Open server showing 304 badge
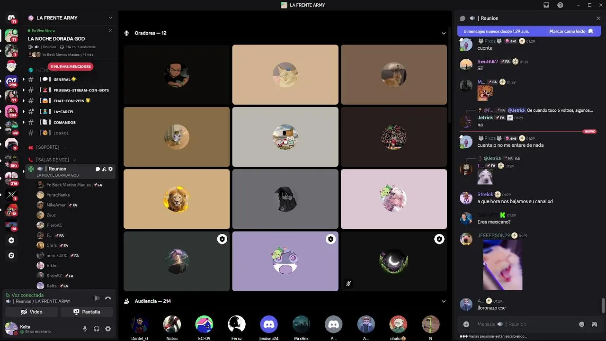The image size is (606, 341). [x=11, y=111]
